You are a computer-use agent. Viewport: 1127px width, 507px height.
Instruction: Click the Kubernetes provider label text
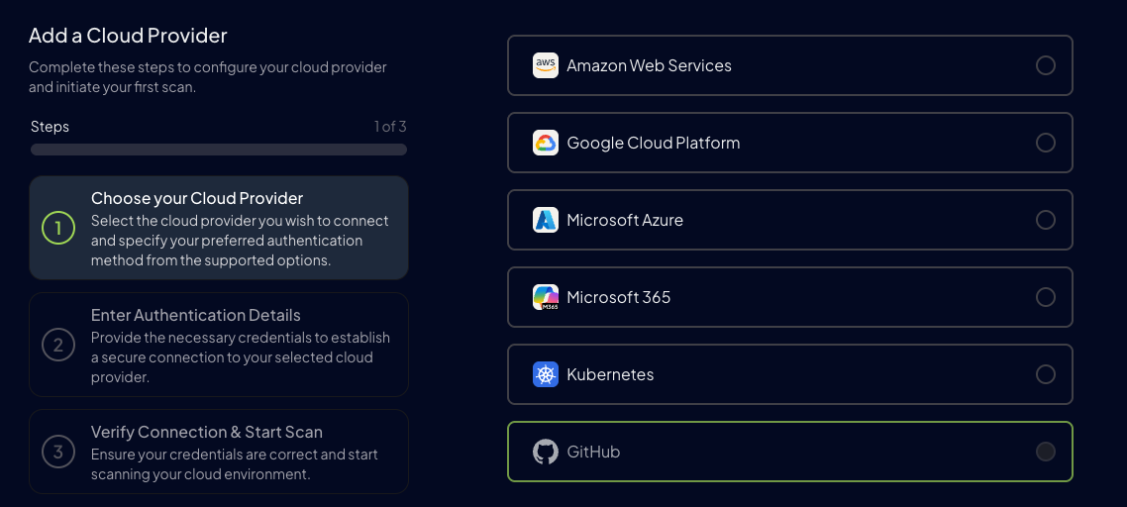(x=610, y=374)
